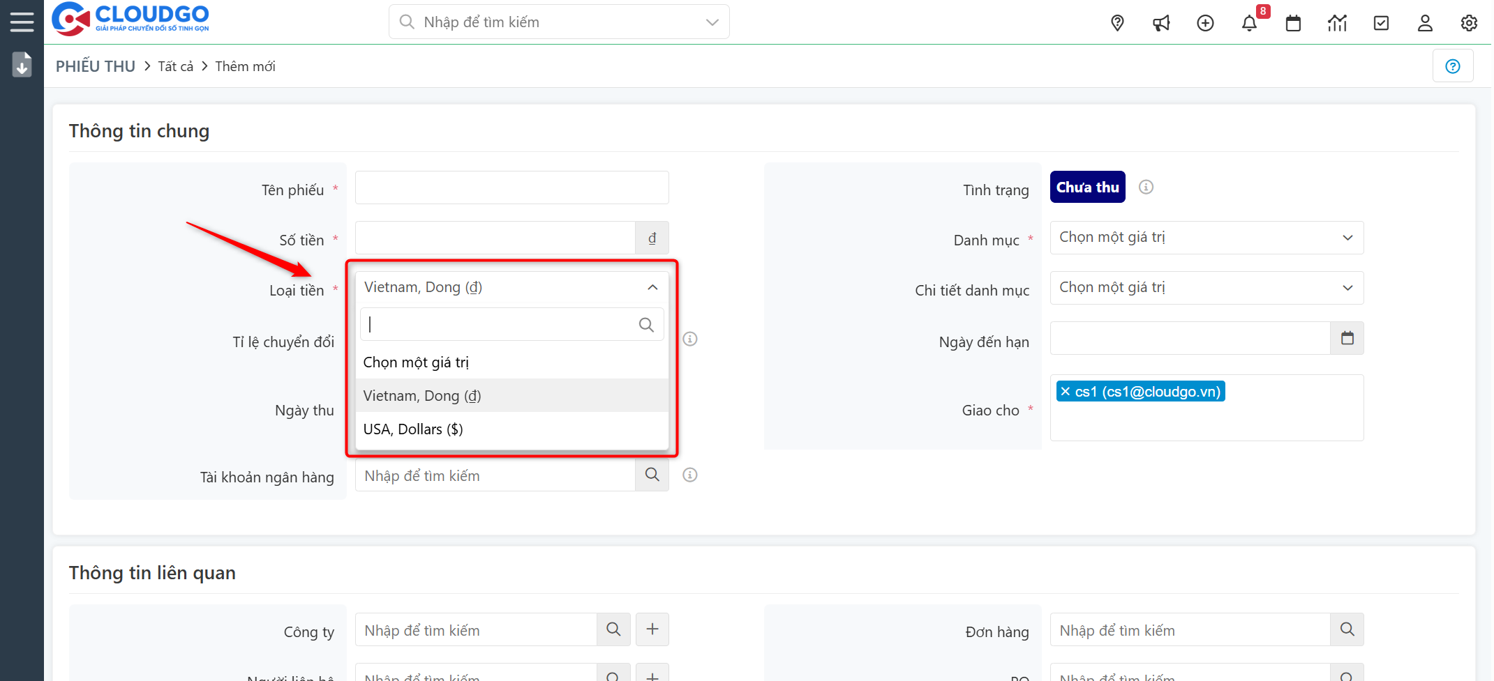Open the reports chart icon
Image resolution: width=1494 pixels, height=681 pixels.
(x=1337, y=23)
